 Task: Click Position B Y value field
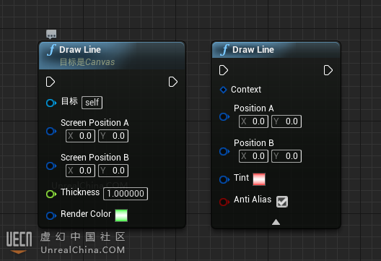point(286,156)
